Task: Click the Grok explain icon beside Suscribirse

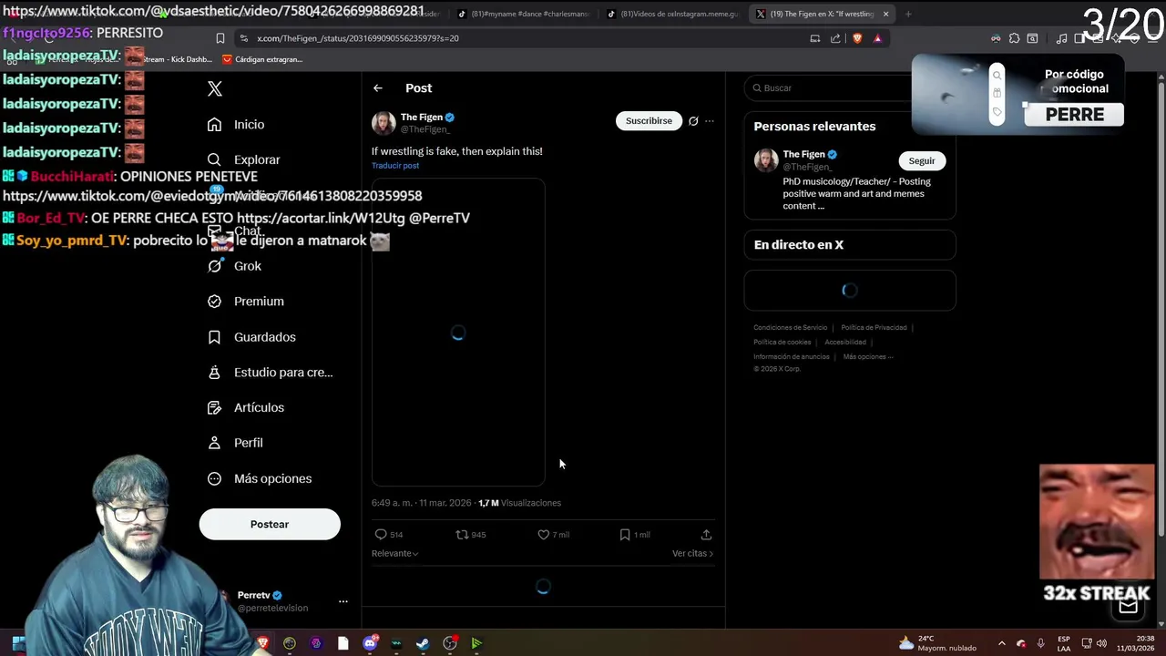Action: tap(693, 121)
